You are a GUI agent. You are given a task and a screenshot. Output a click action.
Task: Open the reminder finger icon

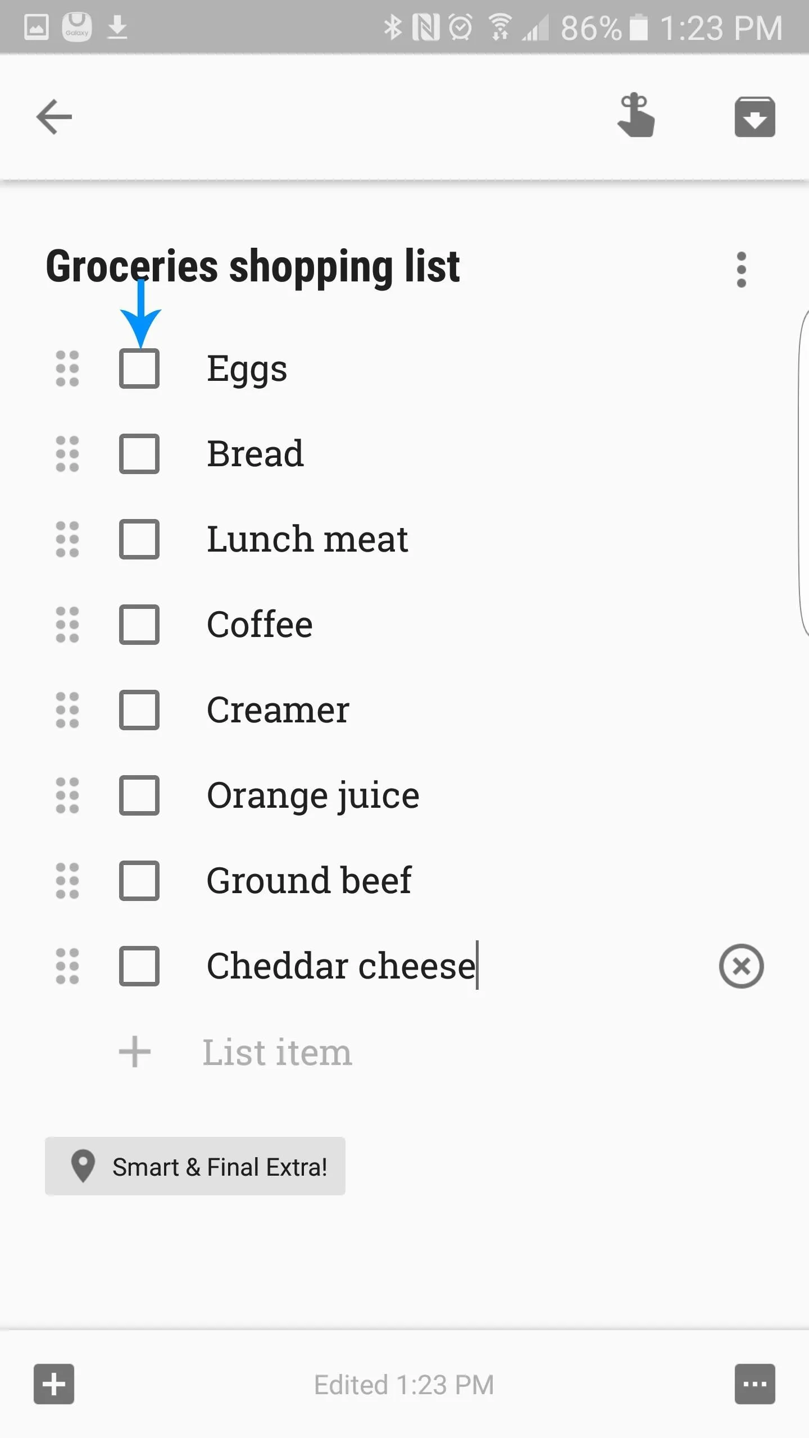point(636,116)
